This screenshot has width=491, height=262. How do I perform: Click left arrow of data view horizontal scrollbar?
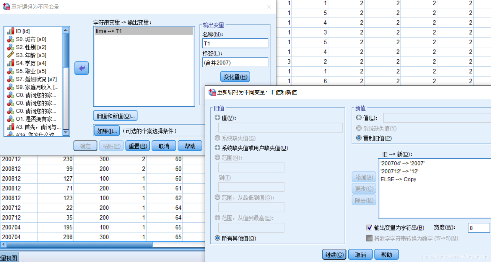point(4,245)
